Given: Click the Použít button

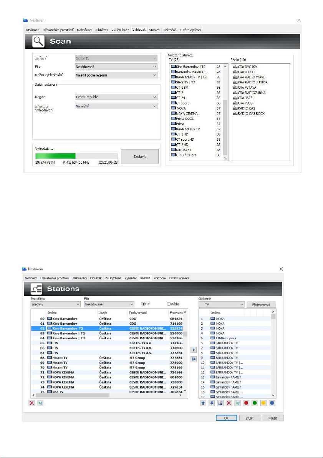Looking at the screenshot, I should click(273, 418).
